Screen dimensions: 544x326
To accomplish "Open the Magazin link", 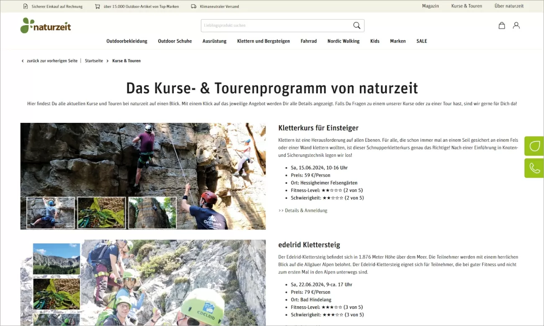I will tap(430, 6).
